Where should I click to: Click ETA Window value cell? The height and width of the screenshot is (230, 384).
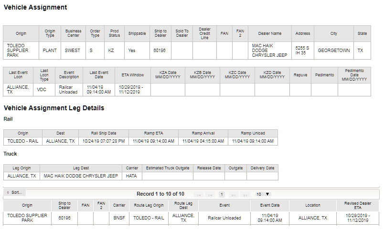click(132, 90)
